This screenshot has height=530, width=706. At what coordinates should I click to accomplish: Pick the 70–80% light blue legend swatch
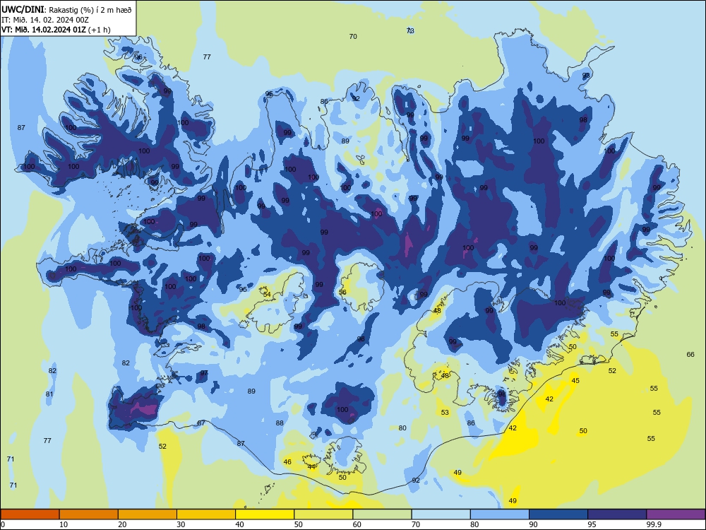click(x=441, y=514)
